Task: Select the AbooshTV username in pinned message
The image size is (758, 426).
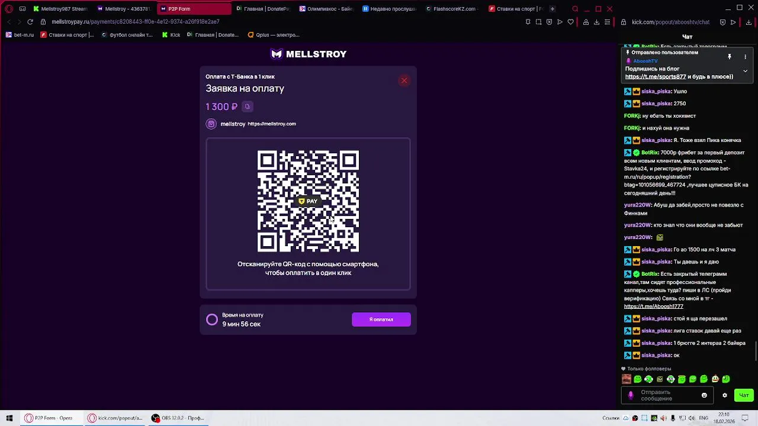Action: [x=645, y=61]
